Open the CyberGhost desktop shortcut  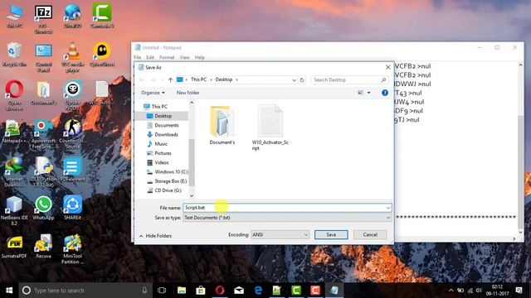[x=101, y=55]
